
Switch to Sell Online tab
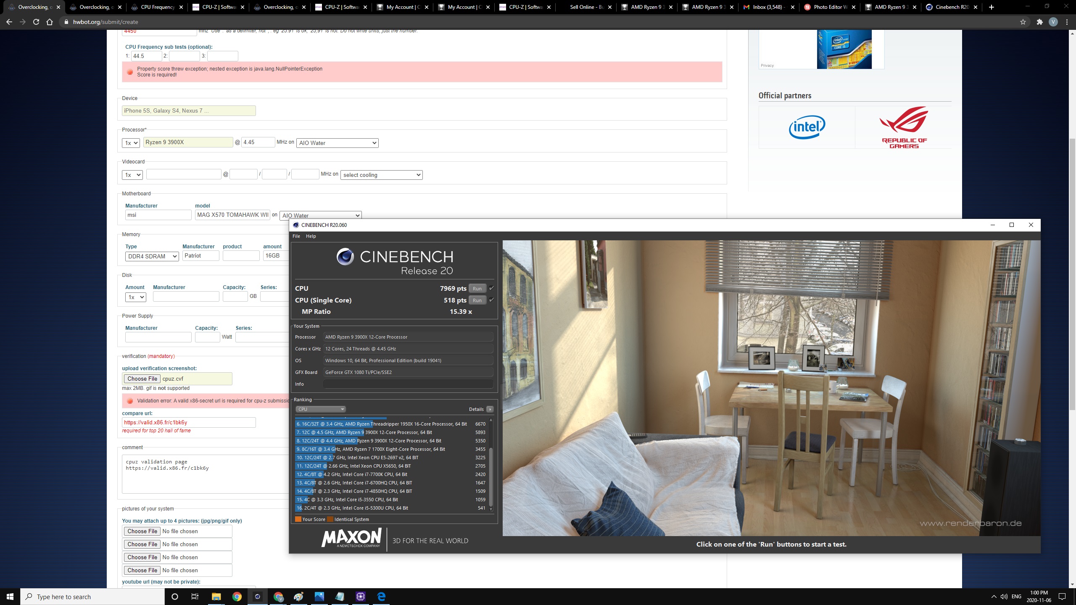point(586,7)
